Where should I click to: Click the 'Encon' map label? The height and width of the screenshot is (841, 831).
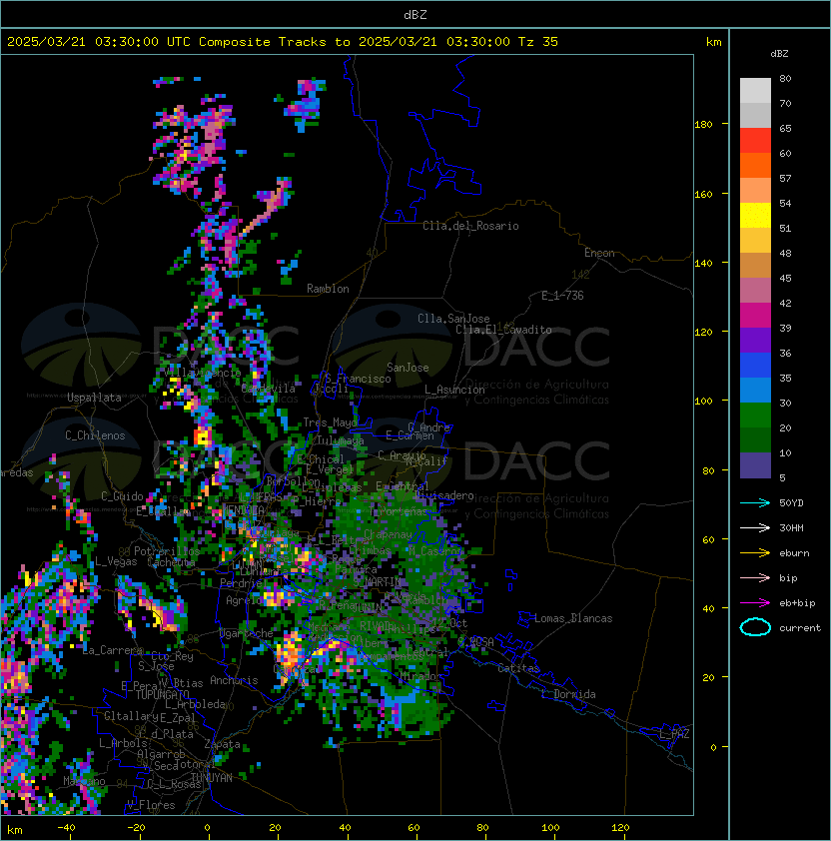[599, 253]
